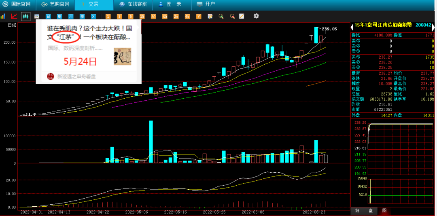Select the 1-minute chart button

tap(108, 17)
